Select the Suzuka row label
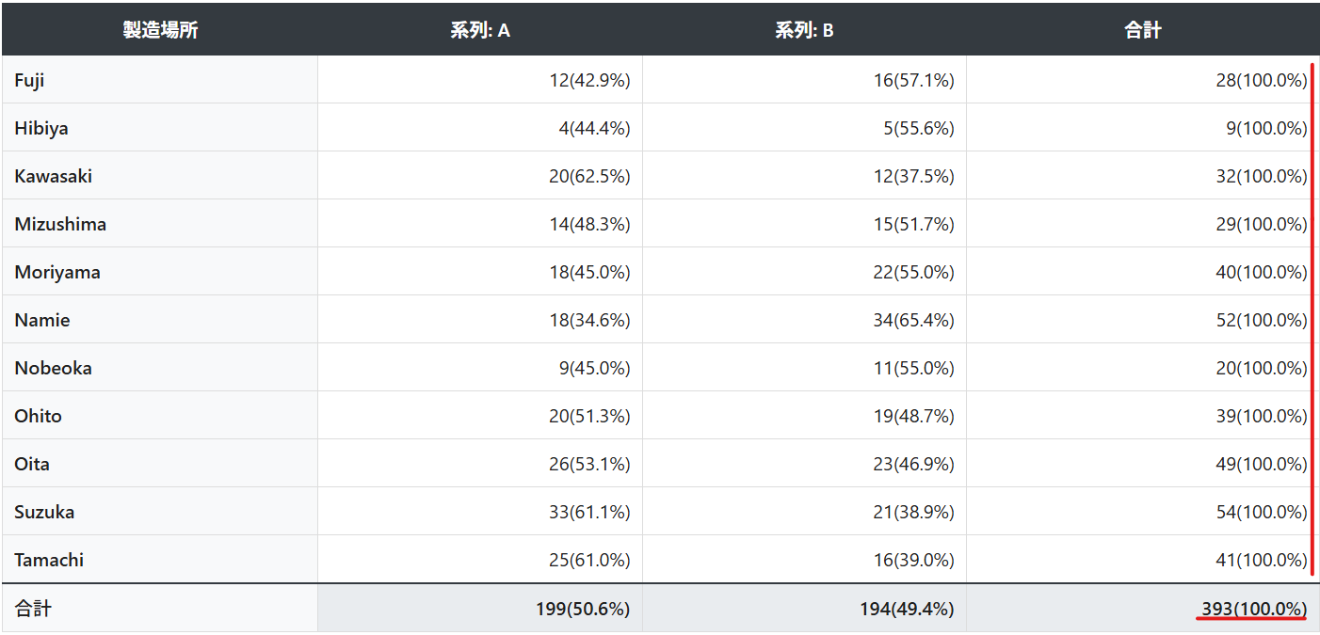The image size is (1320, 635). 44,512
